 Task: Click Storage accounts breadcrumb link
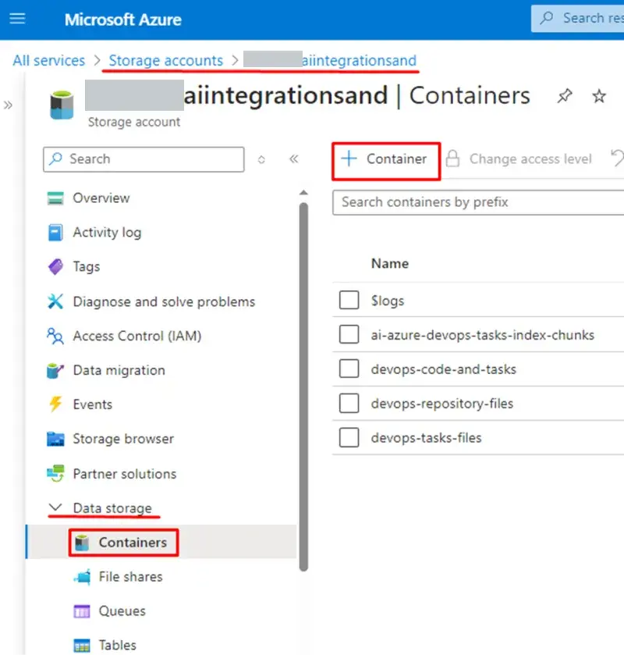click(166, 61)
